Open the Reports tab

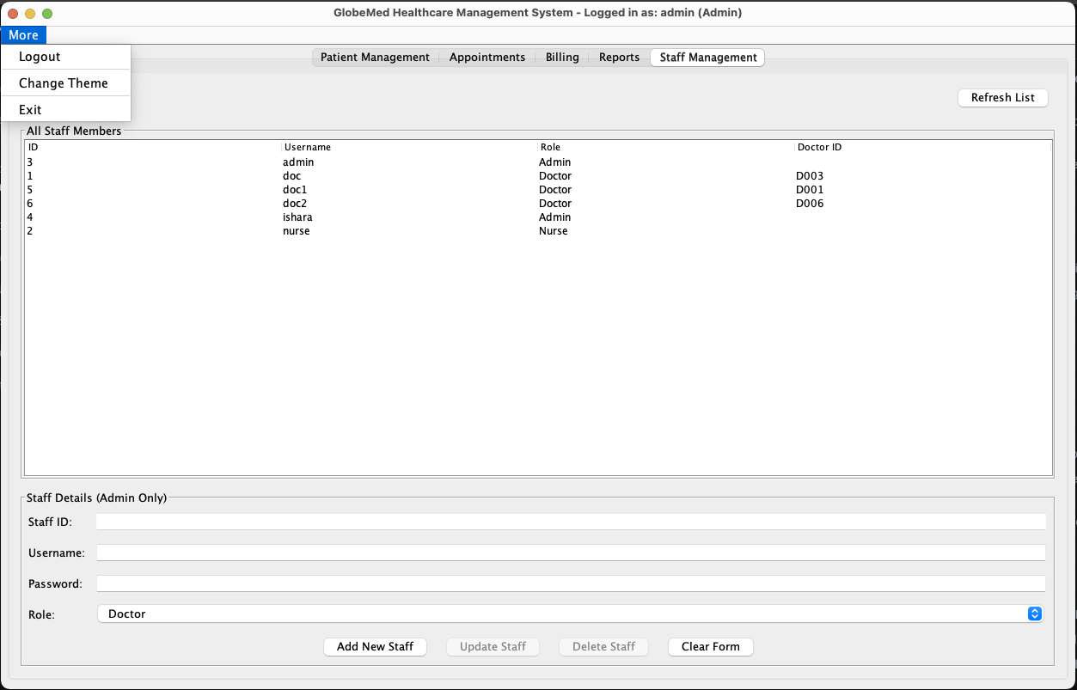(x=619, y=58)
